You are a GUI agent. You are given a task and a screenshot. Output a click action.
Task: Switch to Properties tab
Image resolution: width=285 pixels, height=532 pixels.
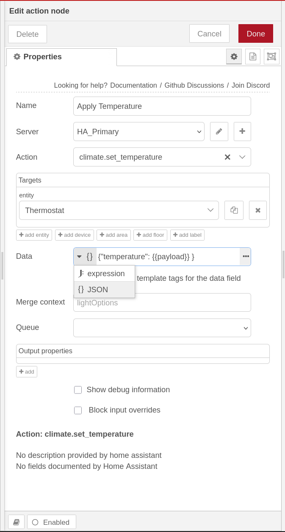[x=61, y=57]
